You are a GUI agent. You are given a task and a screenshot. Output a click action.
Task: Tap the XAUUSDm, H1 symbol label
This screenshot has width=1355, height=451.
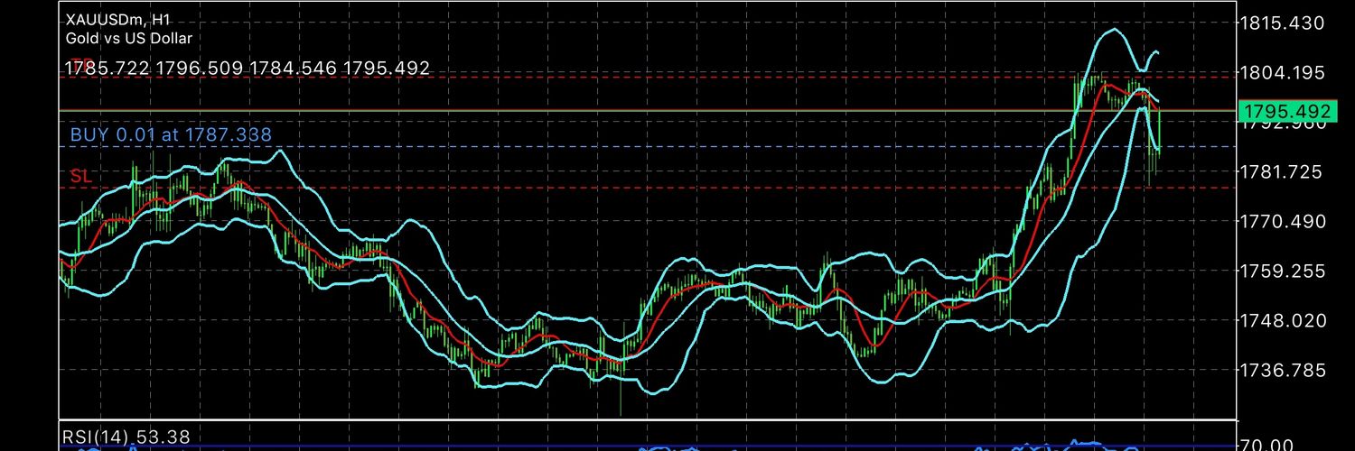pyautogui.click(x=118, y=18)
